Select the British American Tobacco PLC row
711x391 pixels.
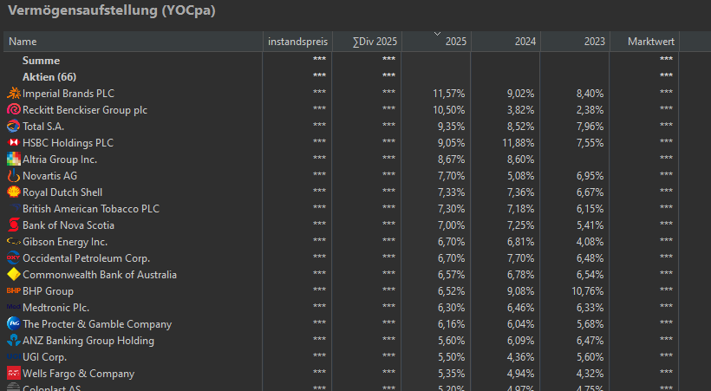click(x=90, y=209)
